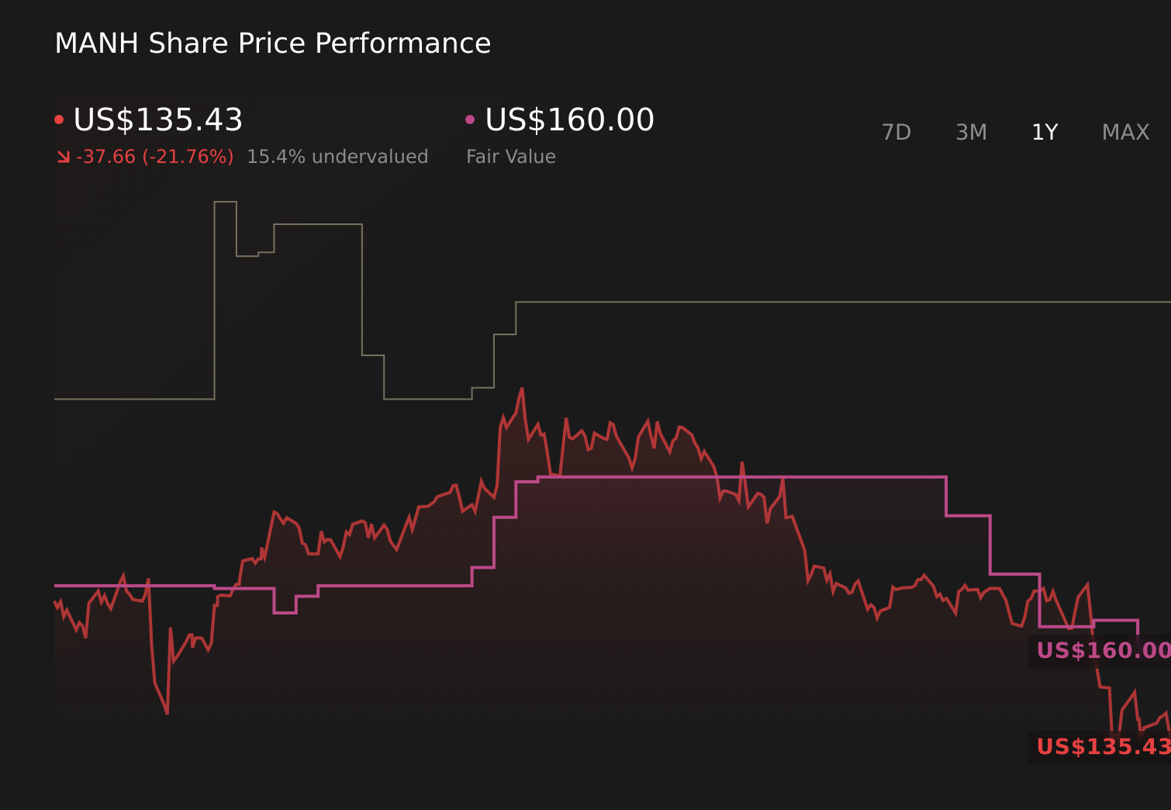The image size is (1171, 810).
Task: View the MAX price history
Action: (1124, 132)
